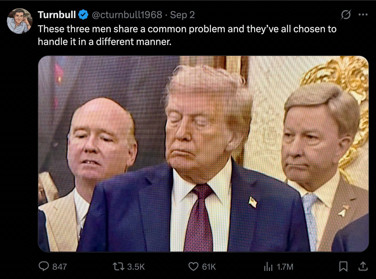Click the 61K likes count
Viewport: 376px width, 279px height.
click(209, 266)
